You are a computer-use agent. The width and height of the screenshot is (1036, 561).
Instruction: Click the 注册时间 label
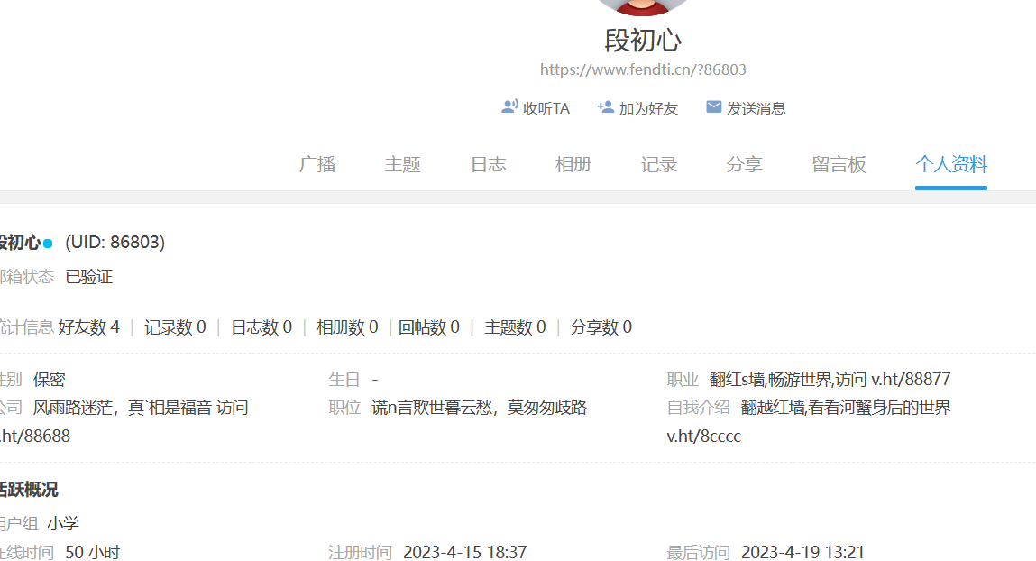[360, 552]
